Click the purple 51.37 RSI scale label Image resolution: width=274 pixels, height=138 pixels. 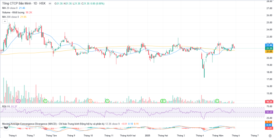pyautogui.click(x=269, y=112)
